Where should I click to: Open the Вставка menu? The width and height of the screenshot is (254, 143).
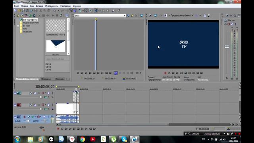(39, 6)
